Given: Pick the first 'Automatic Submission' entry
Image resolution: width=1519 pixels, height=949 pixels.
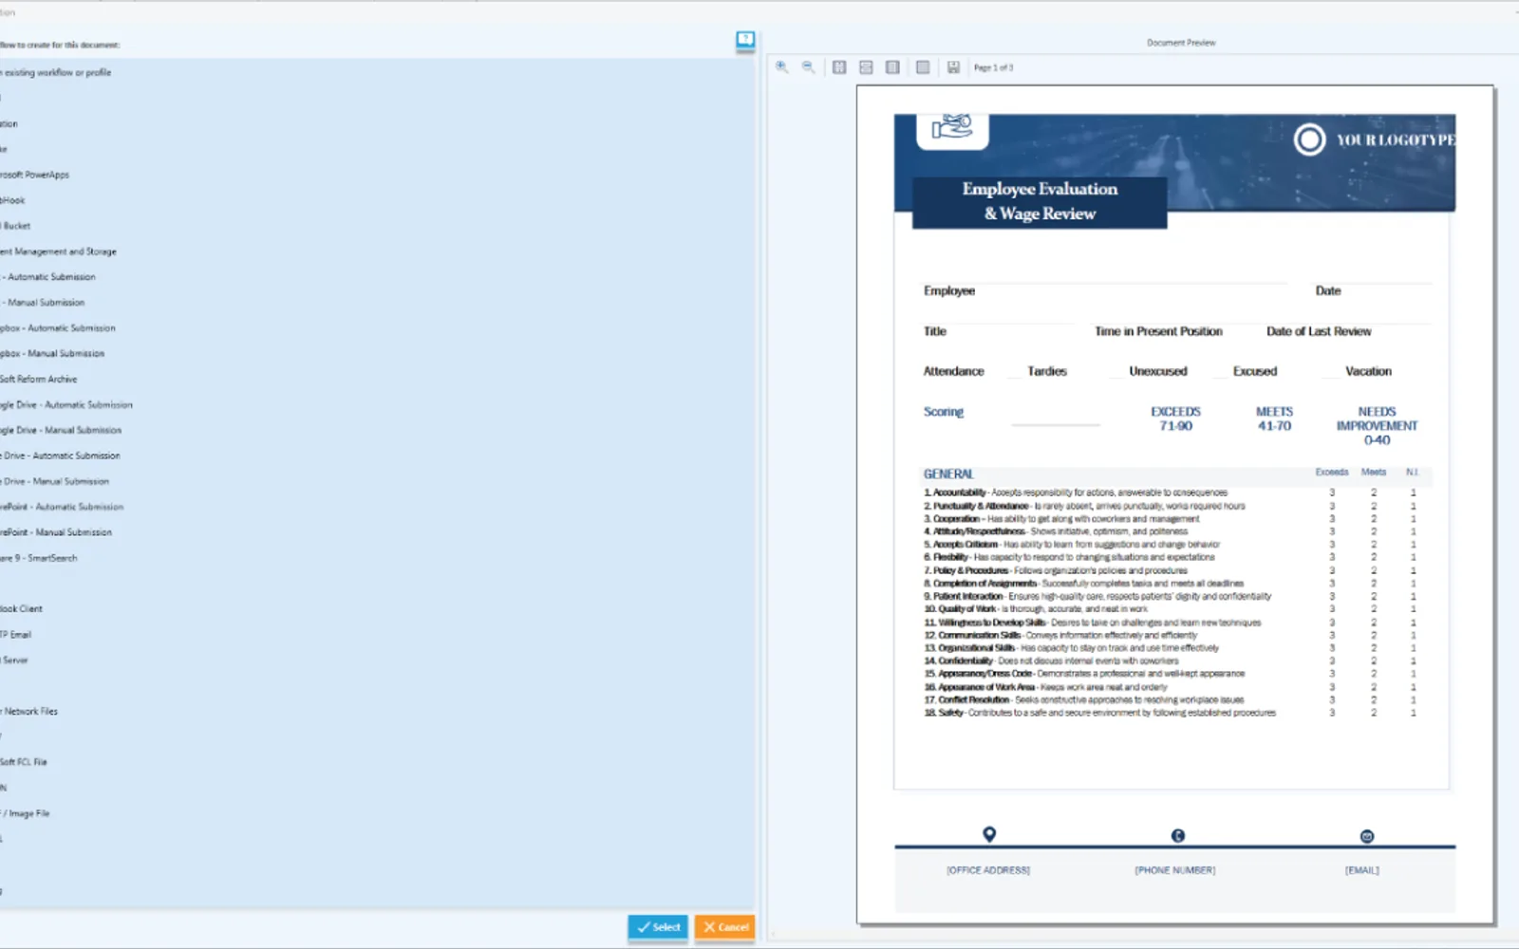Looking at the screenshot, I should (48, 277).
